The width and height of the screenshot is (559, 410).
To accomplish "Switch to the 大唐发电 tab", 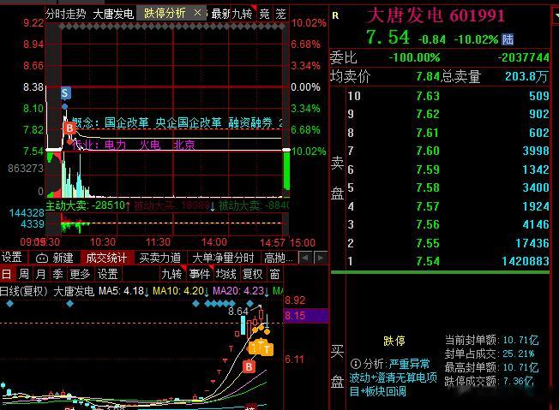I will (113, 14).
